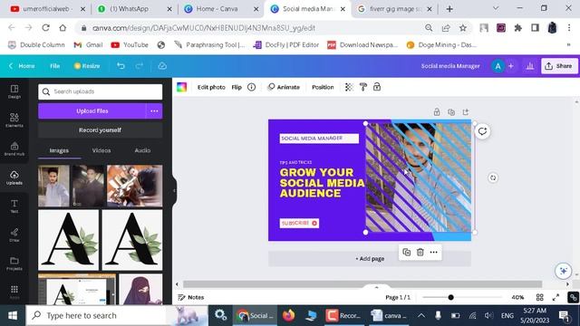The image size is (580, 326).
Task: Open Firefox from the taskbar
Action: point(288,315)
